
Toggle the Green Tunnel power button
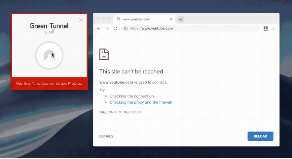(x=49, y=55)
